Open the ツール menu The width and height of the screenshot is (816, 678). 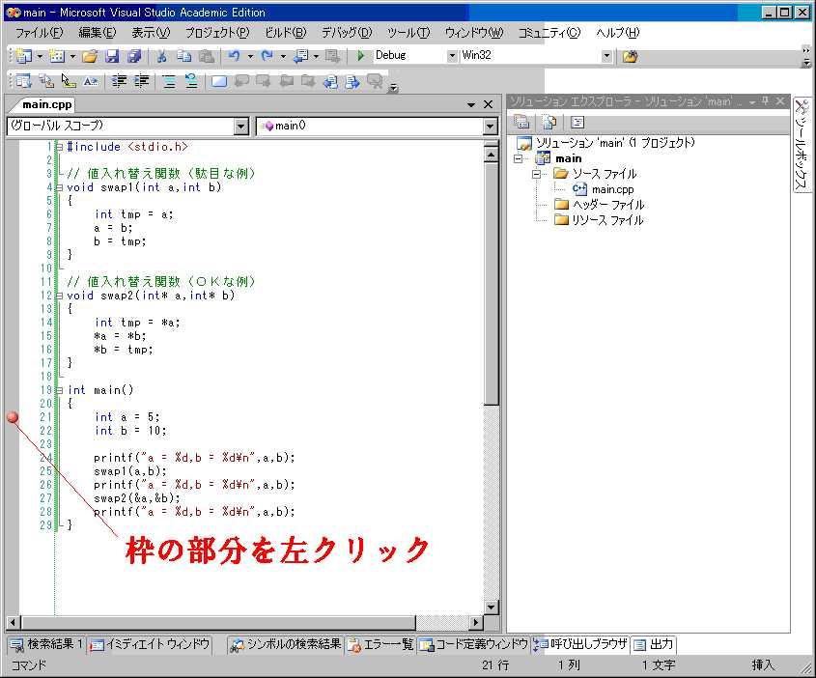[x=408, y=33]
